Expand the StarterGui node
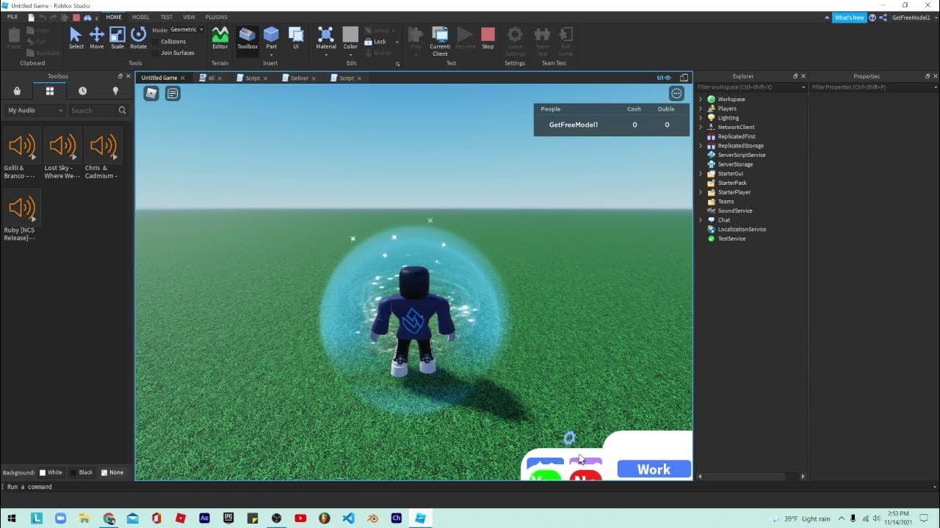The image size is (940, 528). pos(701,174)
